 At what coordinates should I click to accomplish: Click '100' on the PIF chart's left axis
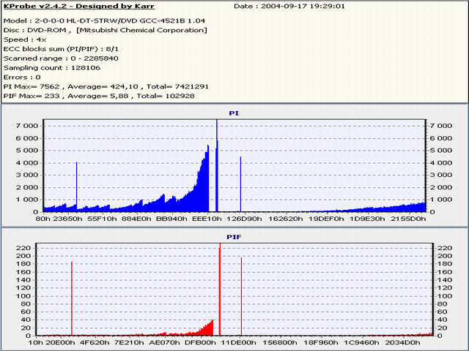pyautogui.click(x=25, y=296)
